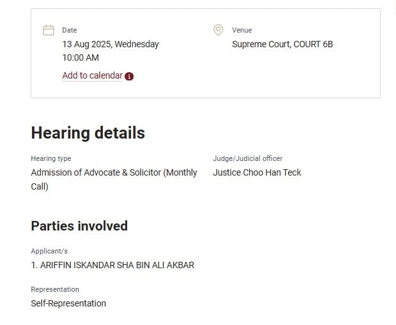The width and height of the screenshot is (396, 325).
Task: Select applicant ARIFFIN ISKANDAR SHA BIN ALI AKBAR
Action: 117,265
